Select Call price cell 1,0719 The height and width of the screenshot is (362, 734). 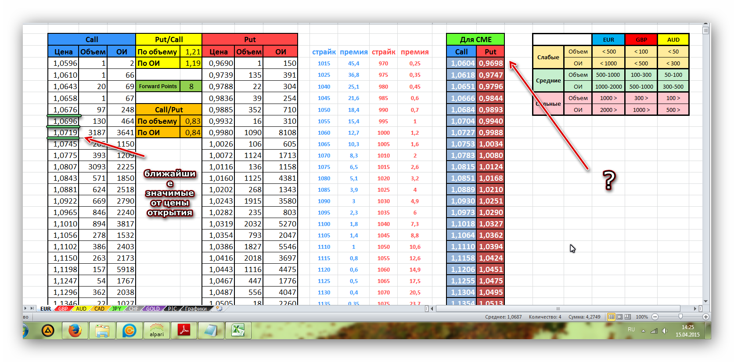(x=63, y=133)
